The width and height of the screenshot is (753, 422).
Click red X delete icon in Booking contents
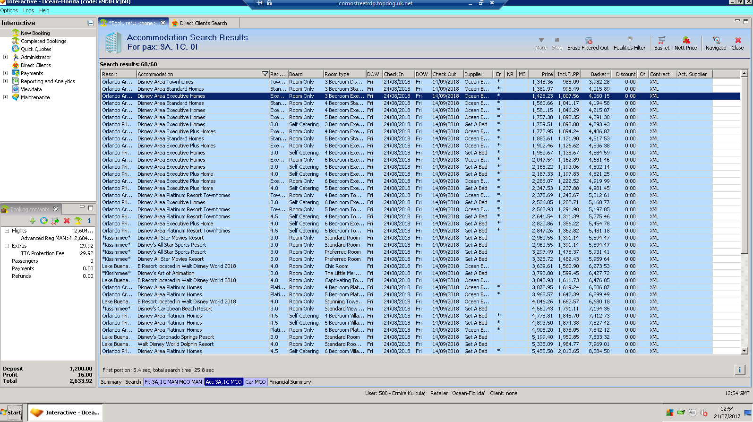click(x=67, y=221)
